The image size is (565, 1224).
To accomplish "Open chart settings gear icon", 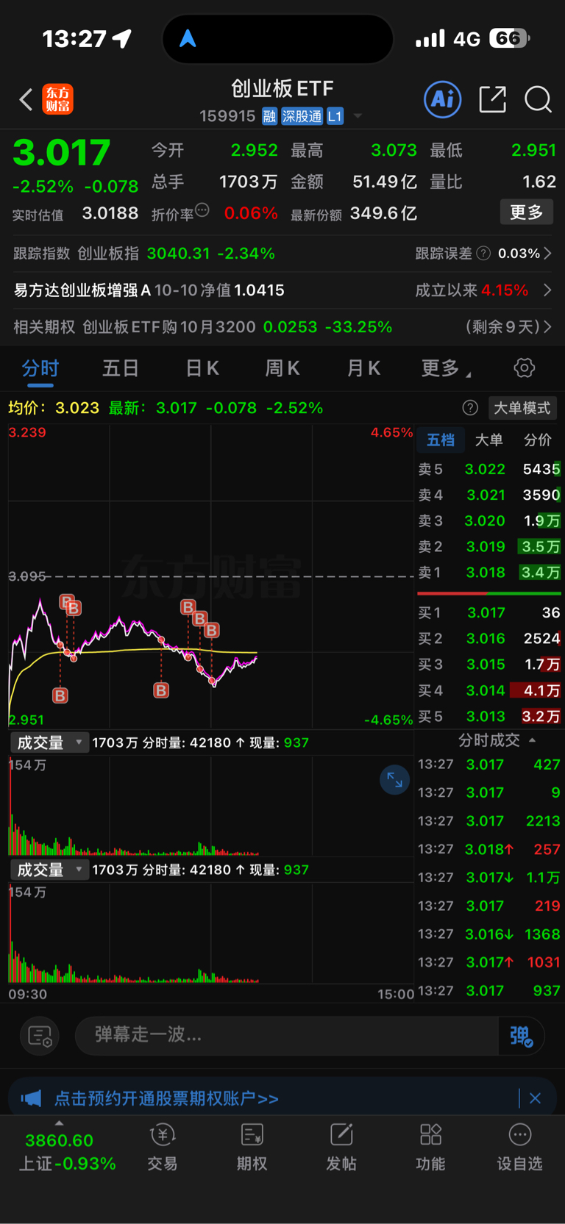I will tap(524, 368).
